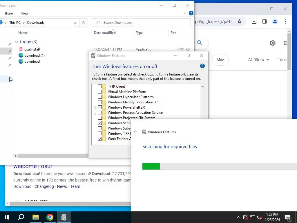This screenshot has width=297, height=223.
Task: Click the Team sitelink
Action: pyautogui.click(x=75, y=186)
